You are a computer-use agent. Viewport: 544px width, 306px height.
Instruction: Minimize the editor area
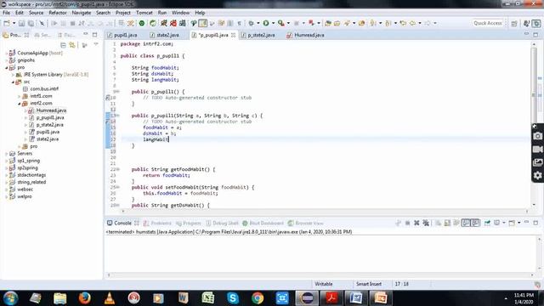pyautogui.click(x=526, y=34)
